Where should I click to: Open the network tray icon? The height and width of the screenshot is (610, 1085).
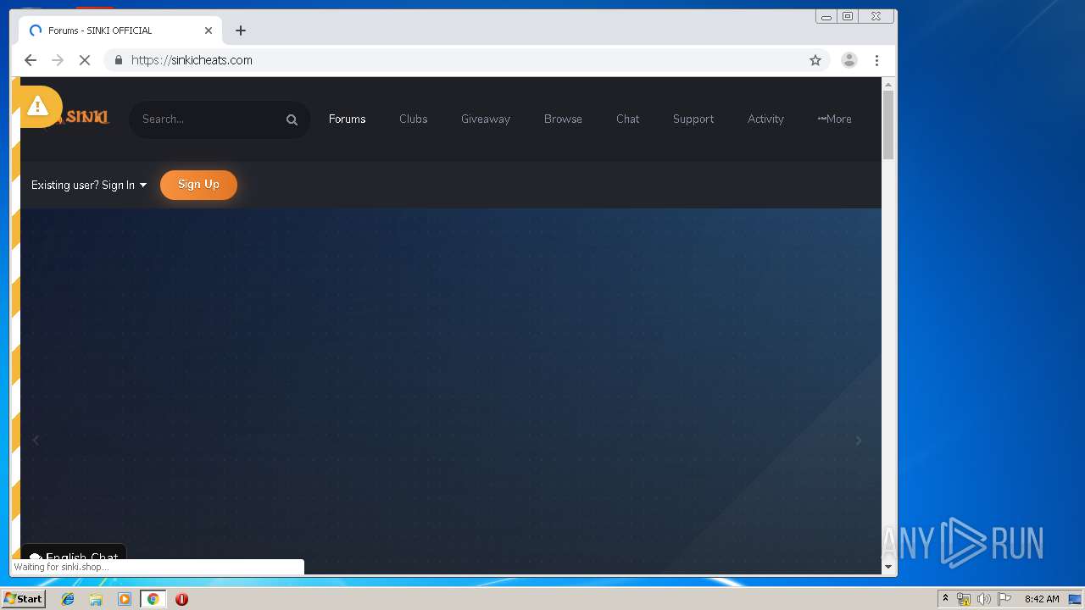coord(964,599)
